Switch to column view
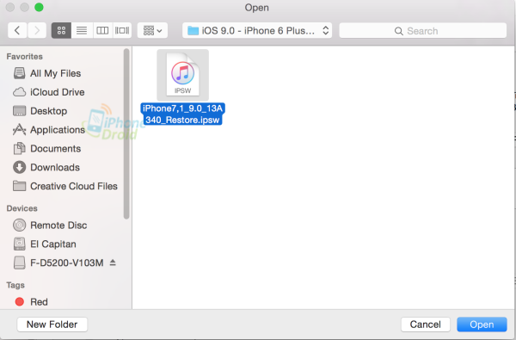516x340 pixels. click(x=102, y=31)
